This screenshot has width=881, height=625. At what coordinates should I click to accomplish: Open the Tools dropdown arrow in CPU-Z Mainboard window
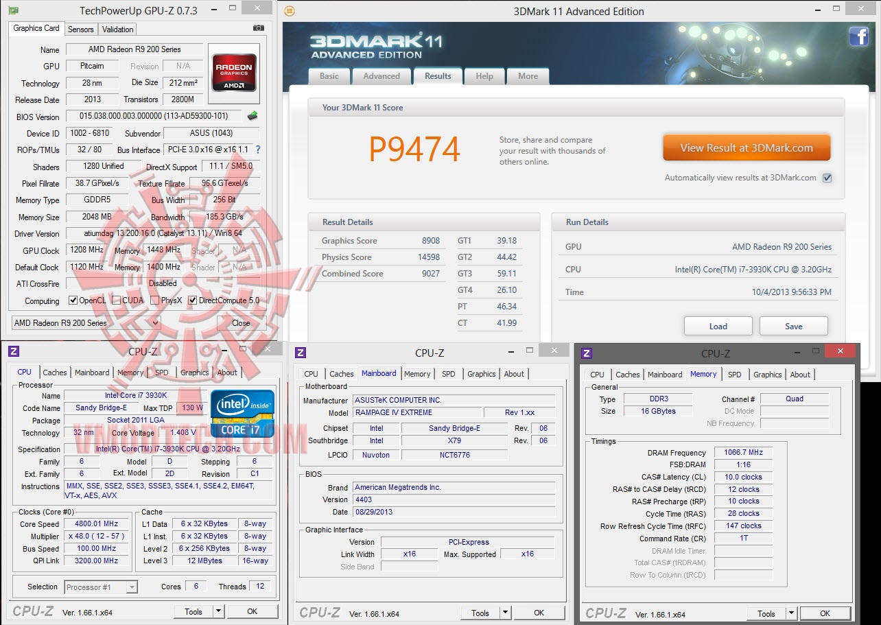point(505,613)
